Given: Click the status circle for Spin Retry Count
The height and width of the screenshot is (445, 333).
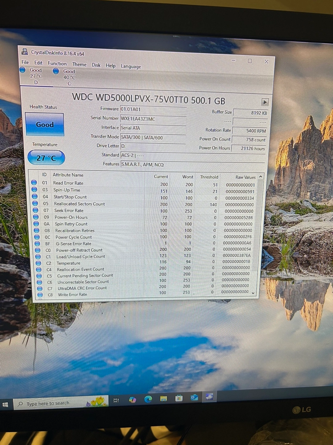Looking at the screenshot, I should (x=36, y=224).
